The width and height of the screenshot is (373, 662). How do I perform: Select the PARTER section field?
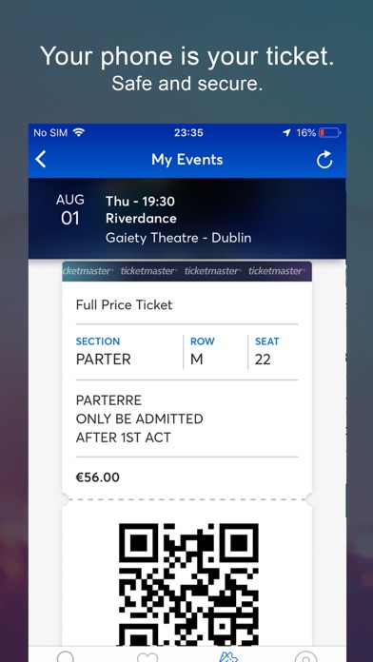pos(104,352)
